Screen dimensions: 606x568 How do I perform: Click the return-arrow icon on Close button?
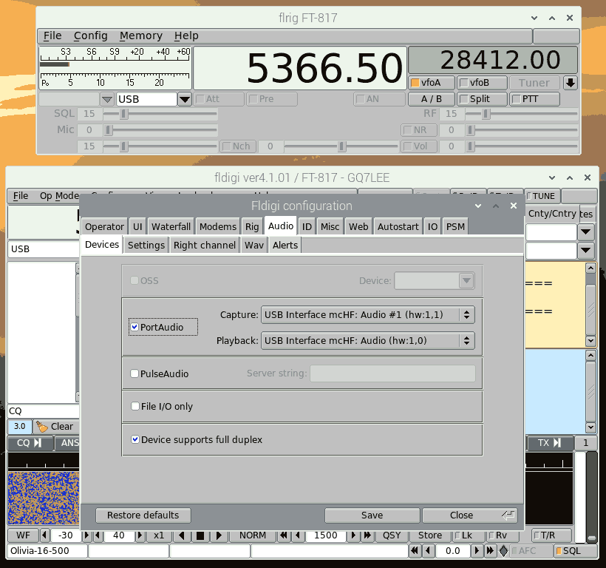tap(508, 515)
